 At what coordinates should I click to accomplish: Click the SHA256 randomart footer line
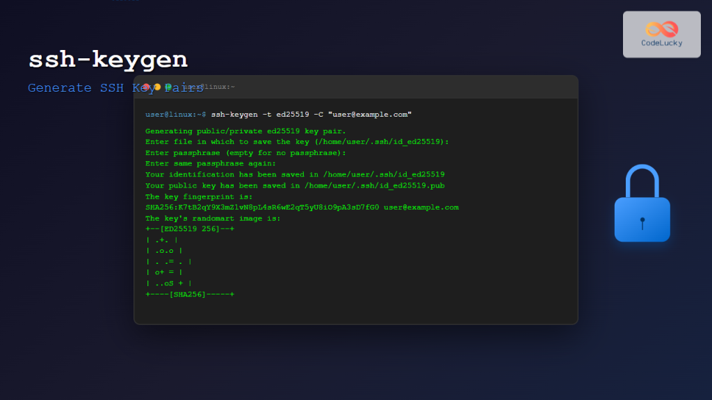189,294
